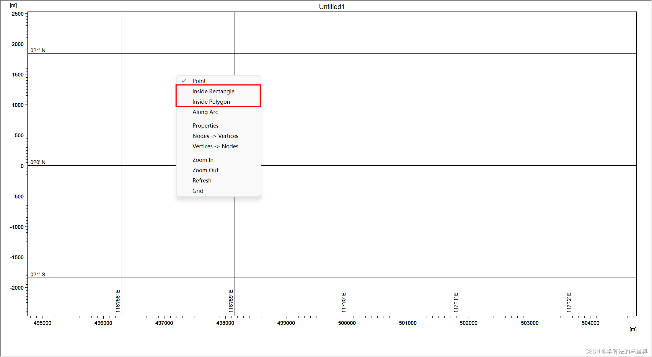Select the checked Point menu item
Image resolution: width=652 pixels, height=357 pixels.
tap(199, 81)
